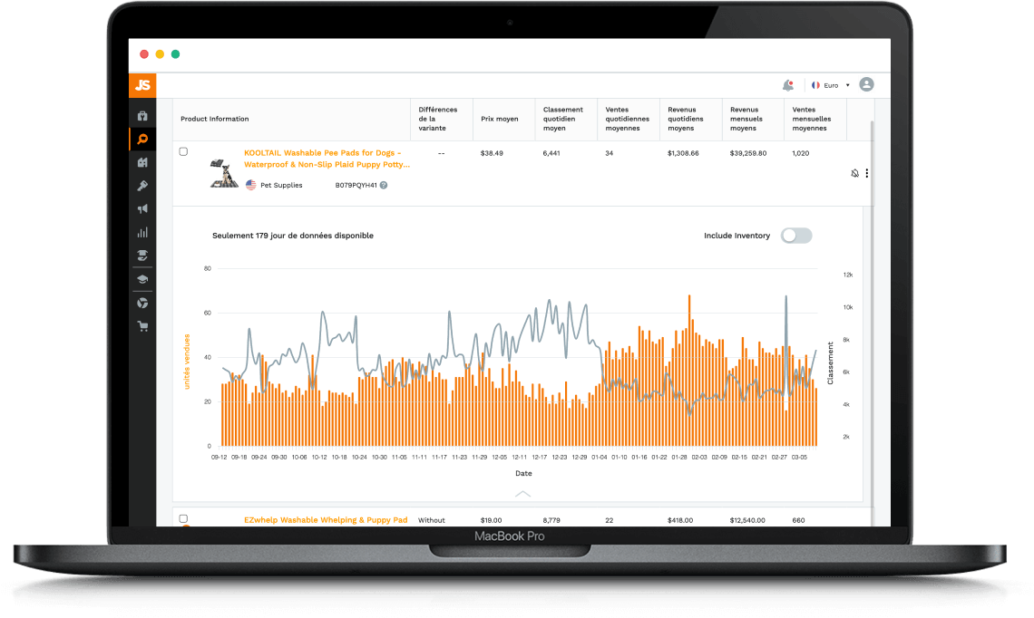Click the Product Information column header
The height and width of the screenshot is (618, 1034).
click(x=214, y=120)
